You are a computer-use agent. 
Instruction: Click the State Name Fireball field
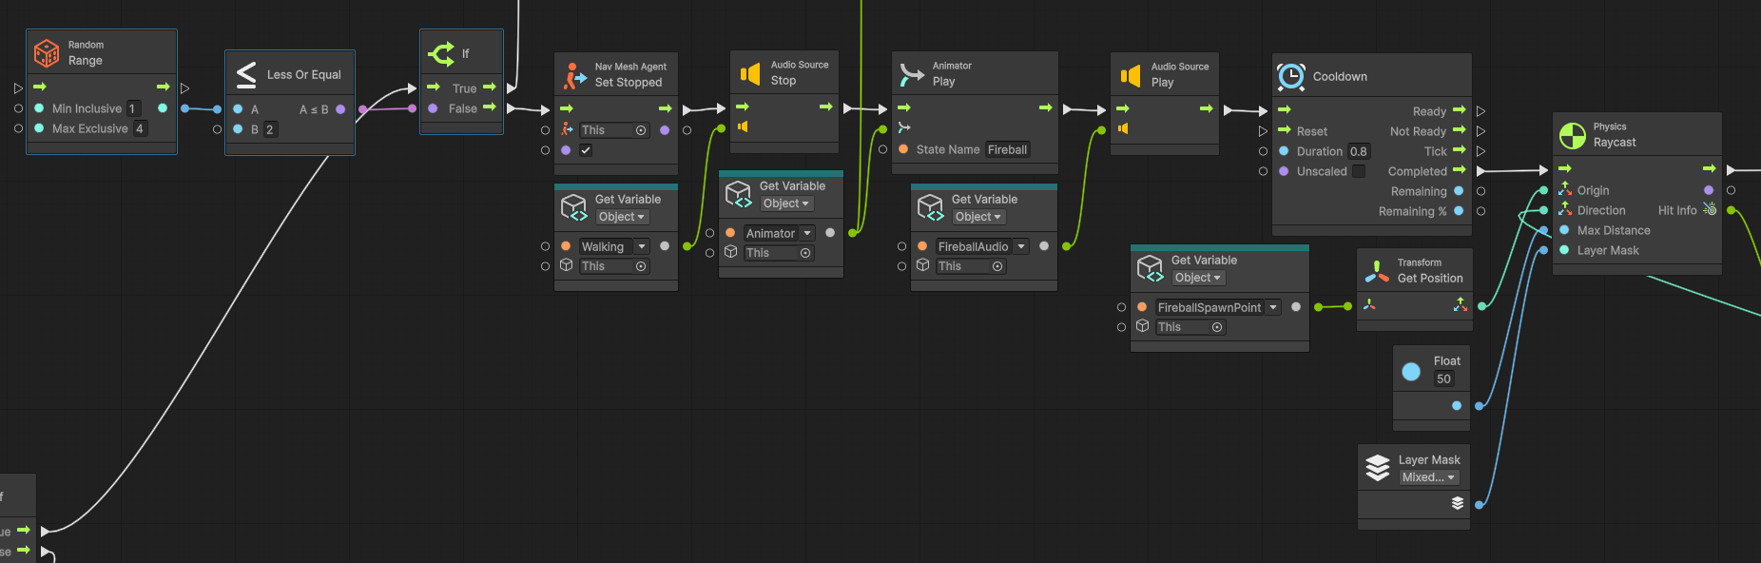[1007, 149]
